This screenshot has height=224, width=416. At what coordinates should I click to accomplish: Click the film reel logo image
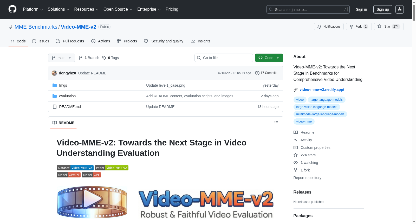tap(92, 202)
